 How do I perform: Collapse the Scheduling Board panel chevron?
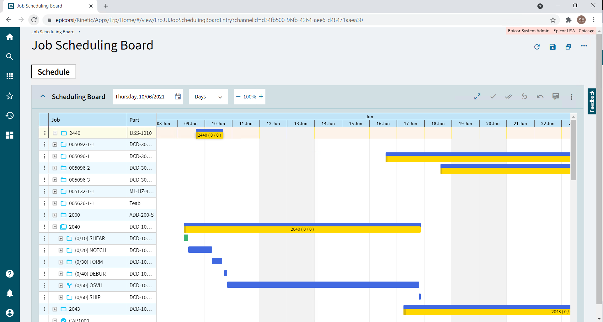(43, 96)
